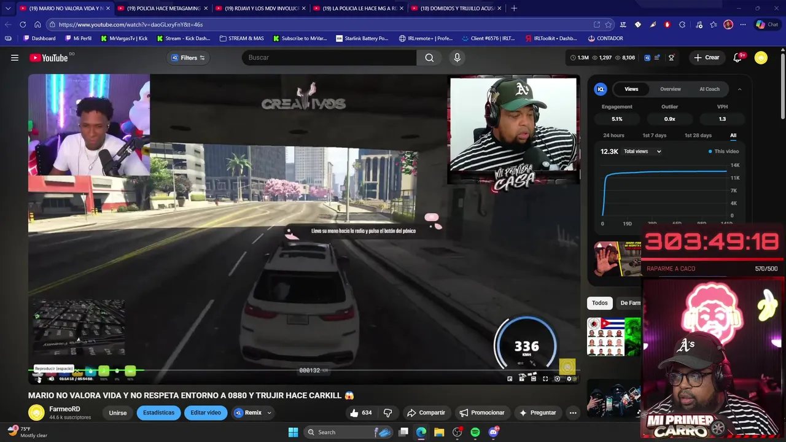
Task: Open FarmeoRD channel name
Action: [x=64, y=409]
